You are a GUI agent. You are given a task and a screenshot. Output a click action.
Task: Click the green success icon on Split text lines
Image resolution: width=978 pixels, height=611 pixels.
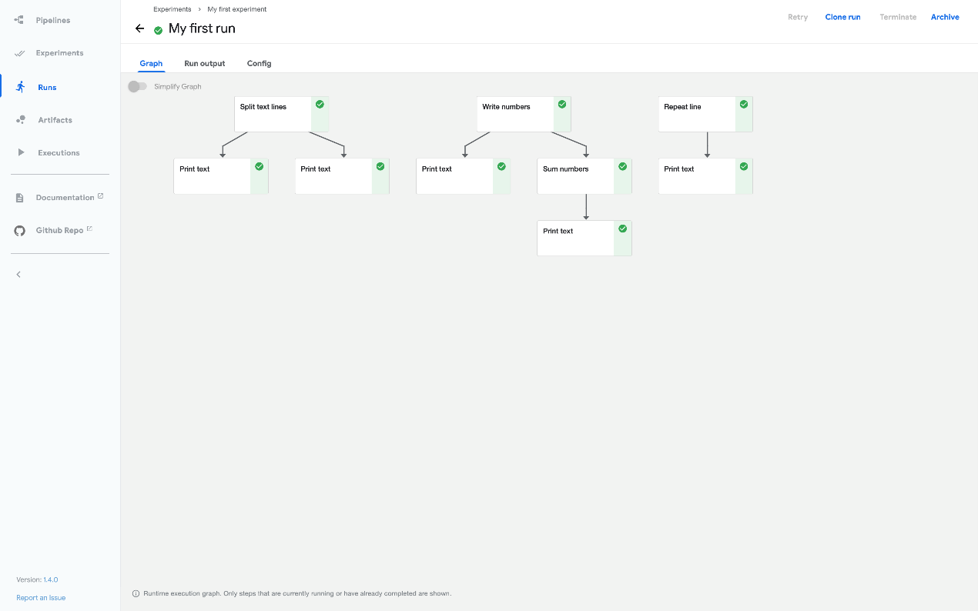pos(320,103)
